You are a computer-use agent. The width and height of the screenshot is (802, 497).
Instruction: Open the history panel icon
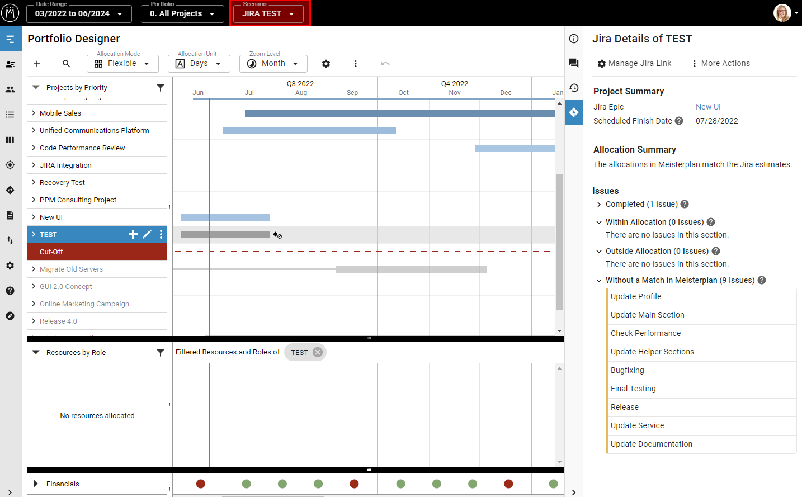pos(574,88)
